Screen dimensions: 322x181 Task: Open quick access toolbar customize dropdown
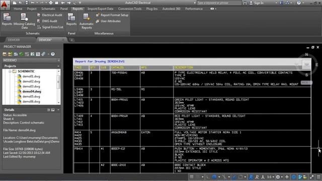[x=80, y=3]
